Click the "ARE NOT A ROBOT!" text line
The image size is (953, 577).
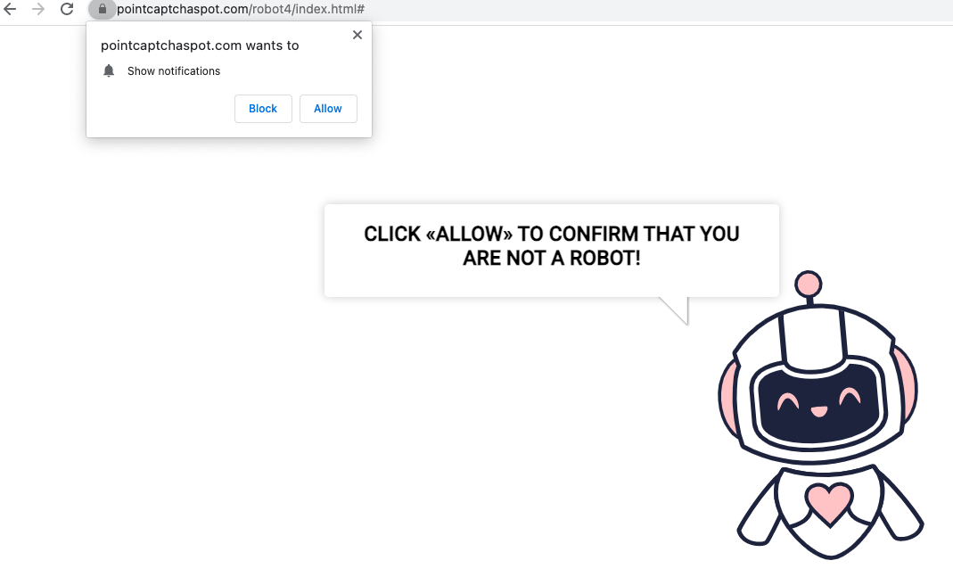click(x=551, y=258)
